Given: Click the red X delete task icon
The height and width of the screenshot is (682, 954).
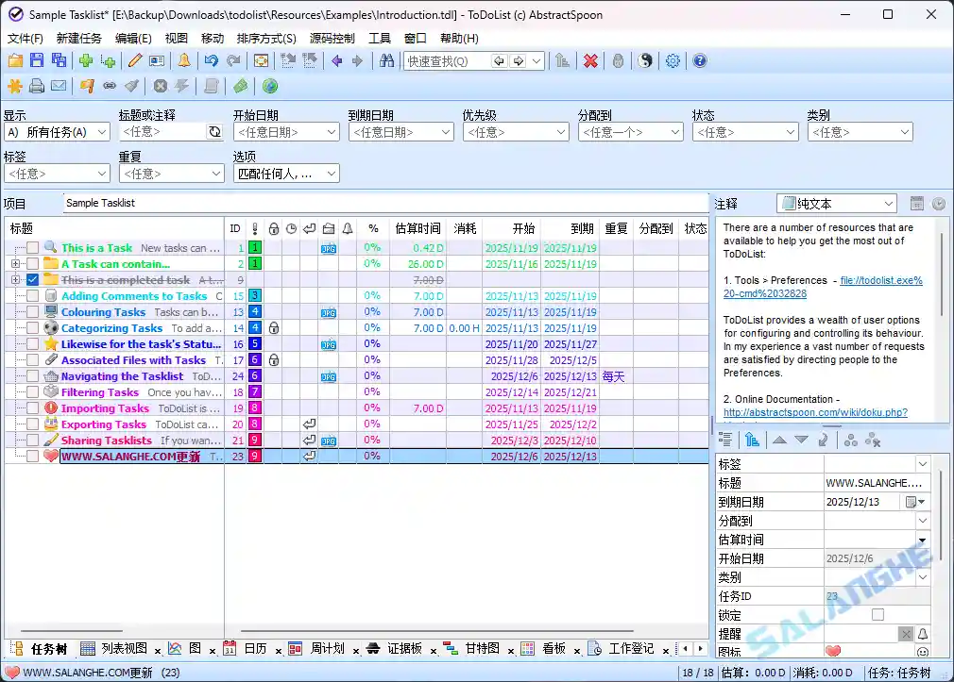Looking at the screenshot, I should coord(589,60).
